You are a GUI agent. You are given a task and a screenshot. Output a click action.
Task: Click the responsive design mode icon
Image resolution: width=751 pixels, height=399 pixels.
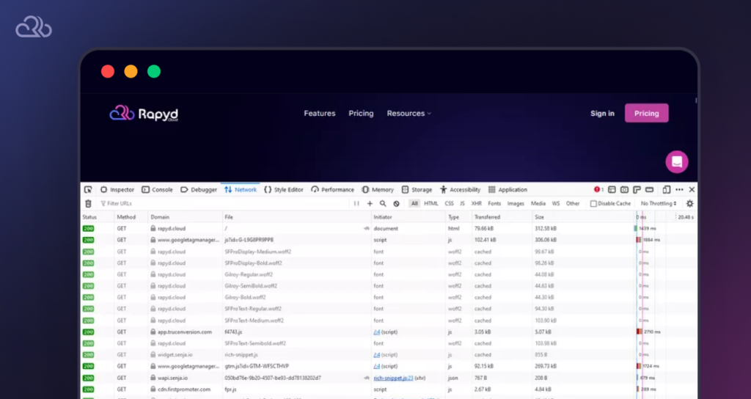point(666,190)
